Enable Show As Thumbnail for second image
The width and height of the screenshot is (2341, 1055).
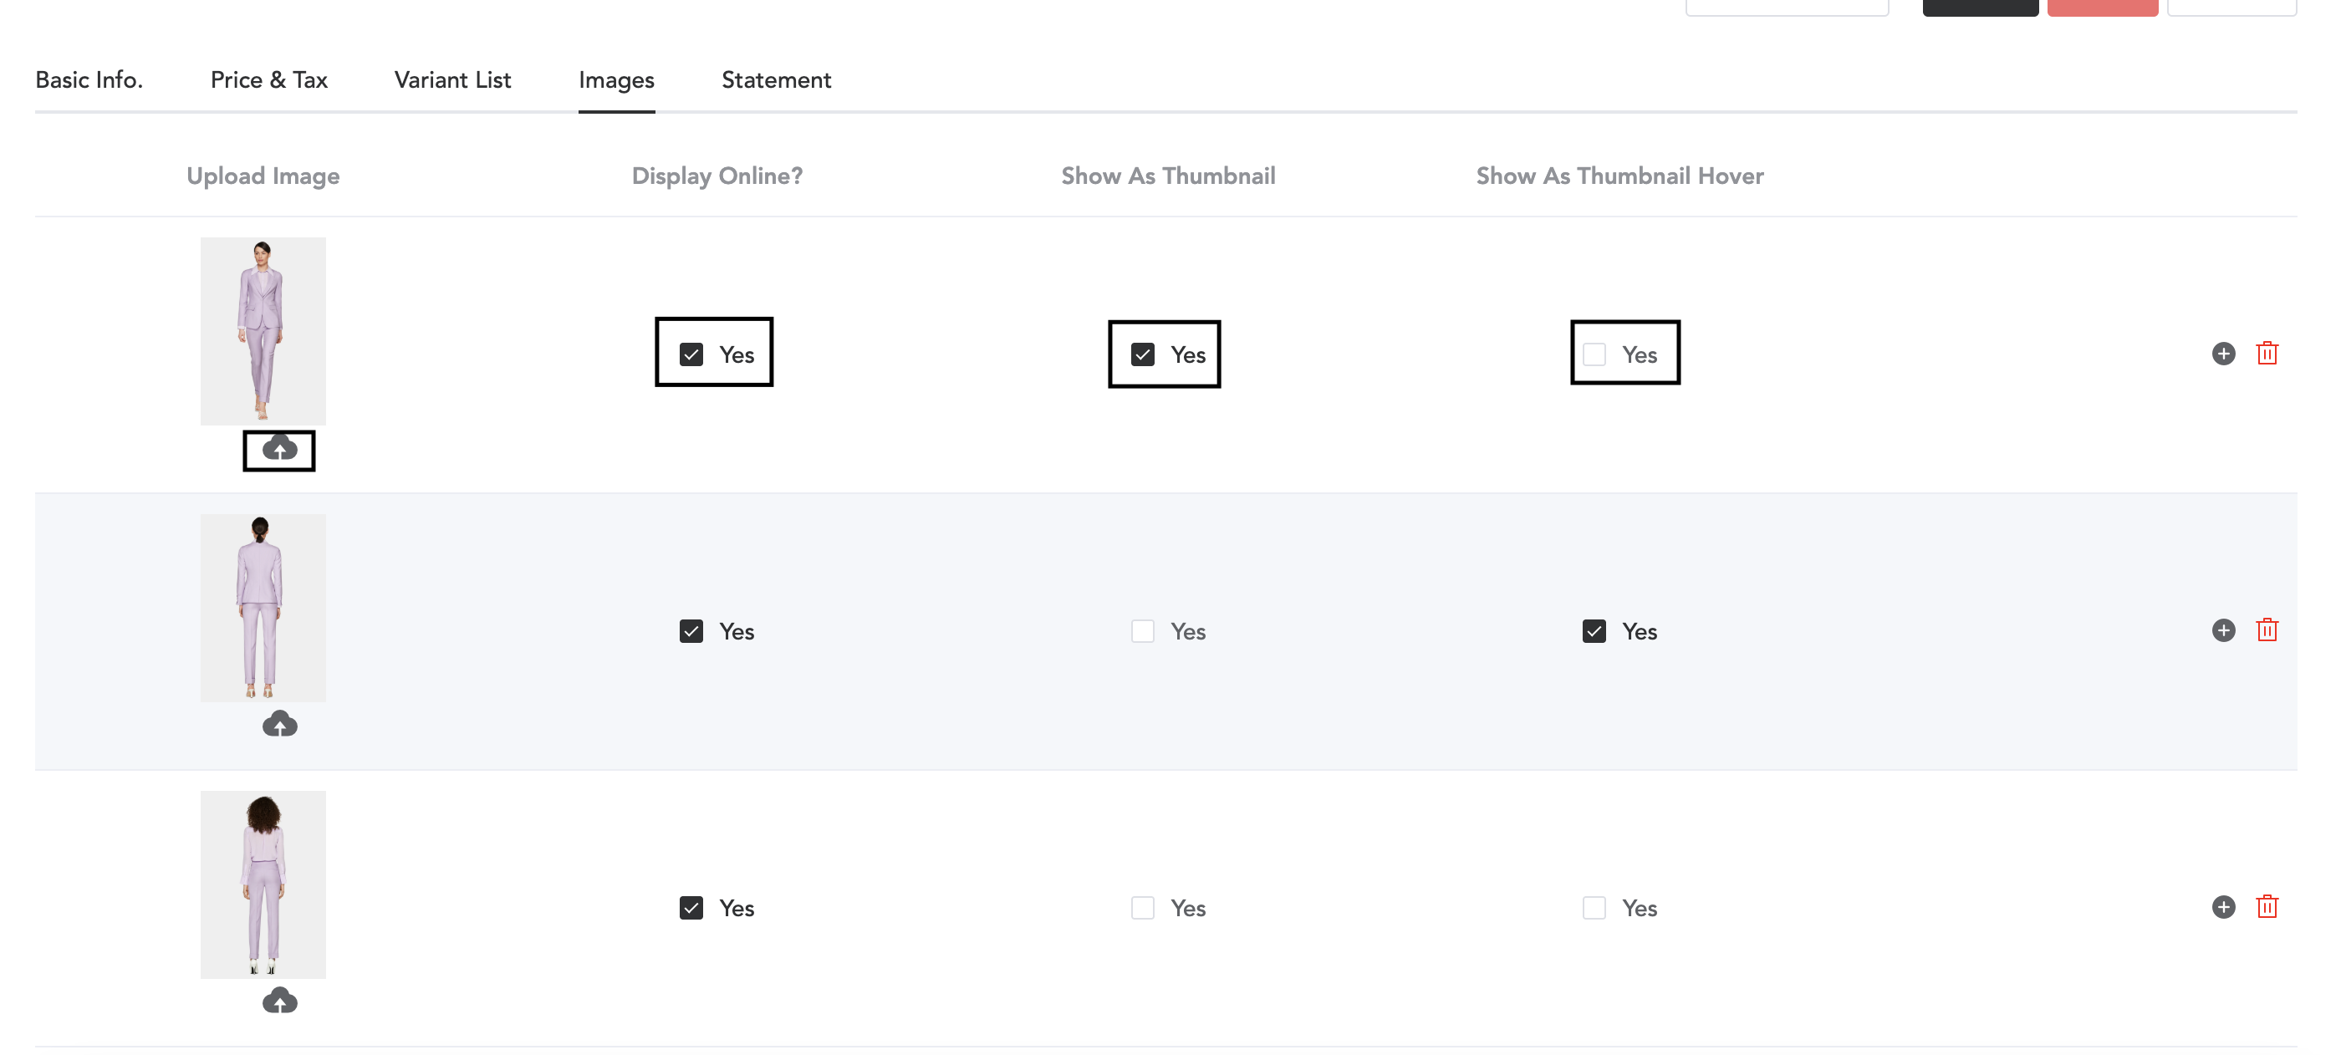(x=1142, y=630)
